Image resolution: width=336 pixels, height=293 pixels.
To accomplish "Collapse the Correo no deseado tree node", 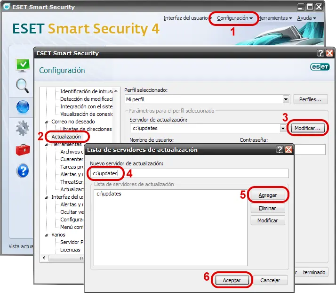I will coord(46,122).
